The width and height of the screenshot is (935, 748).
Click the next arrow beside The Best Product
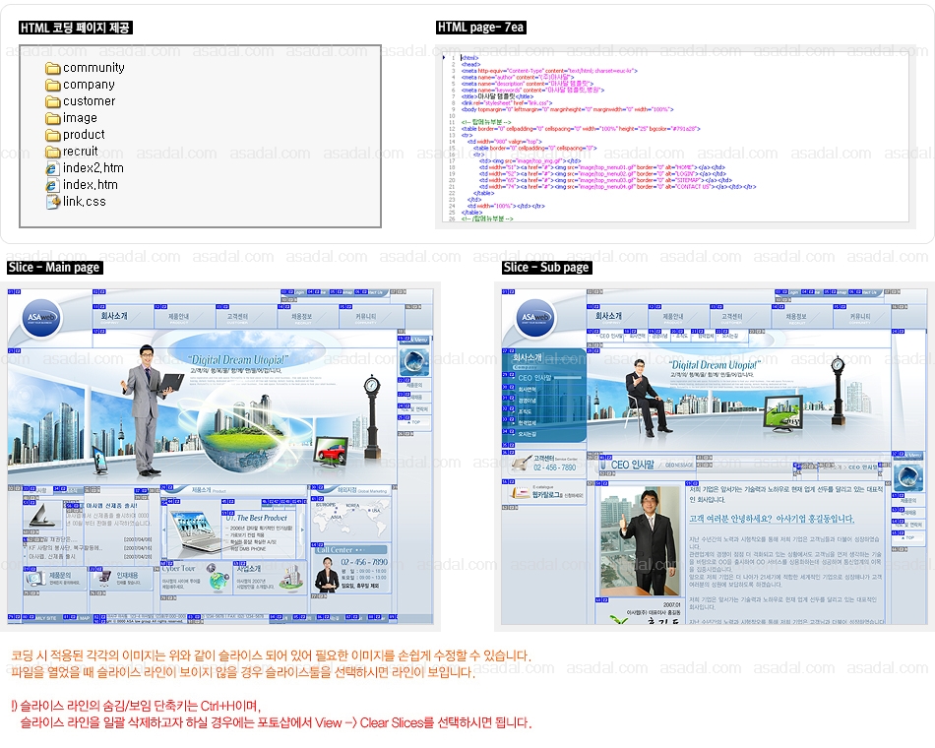tap(302, 530)
